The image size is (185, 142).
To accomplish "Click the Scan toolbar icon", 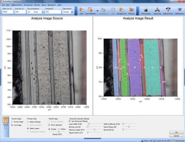I will tap(82, 10).
